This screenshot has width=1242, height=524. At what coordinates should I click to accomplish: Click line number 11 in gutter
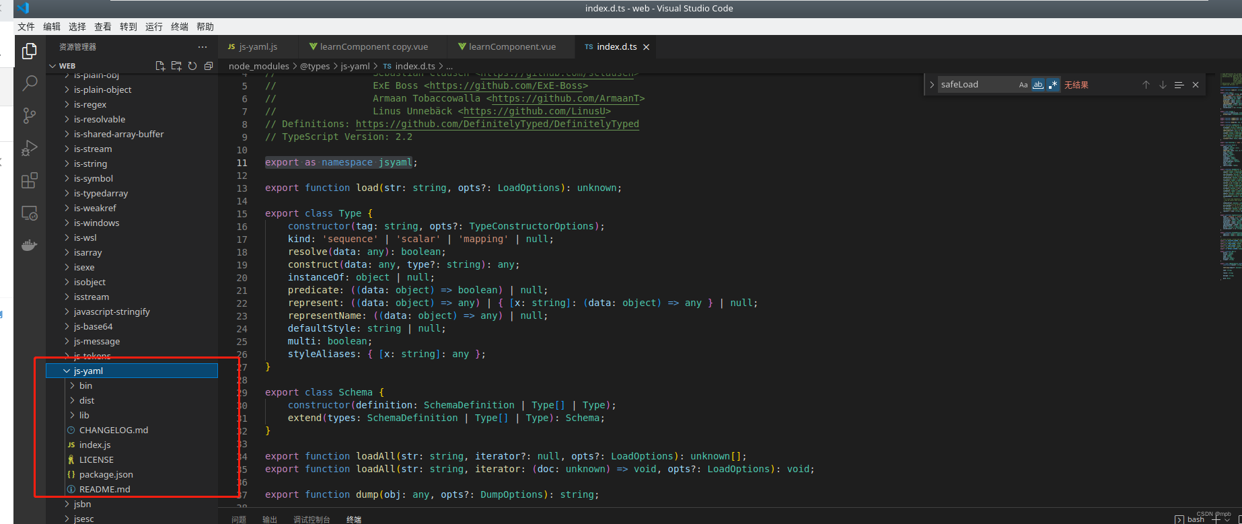coord(242,163)
